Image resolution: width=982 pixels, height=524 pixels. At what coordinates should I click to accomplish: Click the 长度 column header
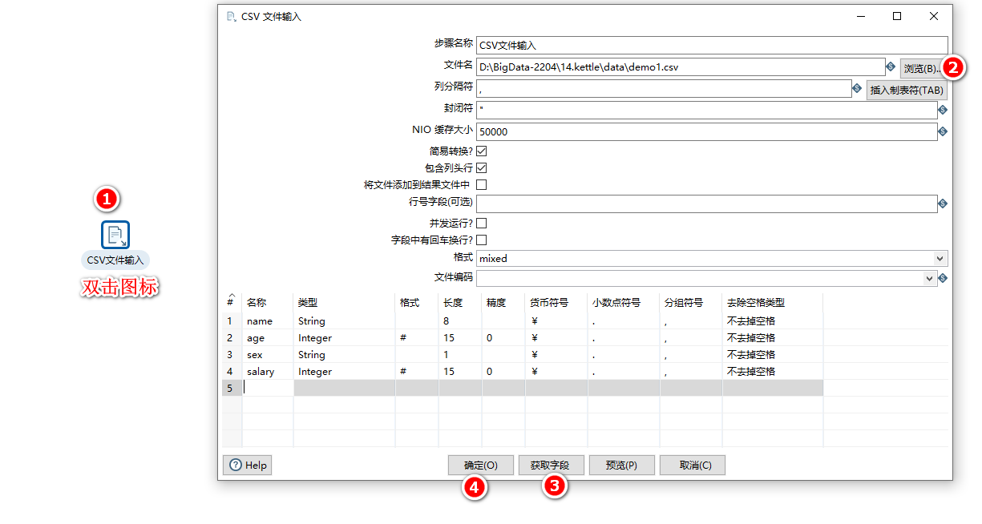pos(460,303)
